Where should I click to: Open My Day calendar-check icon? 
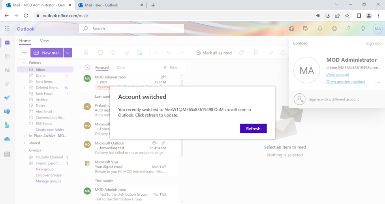coord(306,29)
